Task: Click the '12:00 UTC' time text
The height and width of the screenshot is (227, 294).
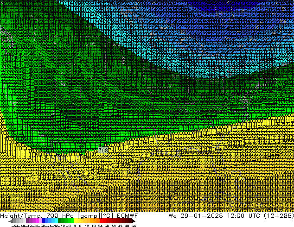Action: 243,216
